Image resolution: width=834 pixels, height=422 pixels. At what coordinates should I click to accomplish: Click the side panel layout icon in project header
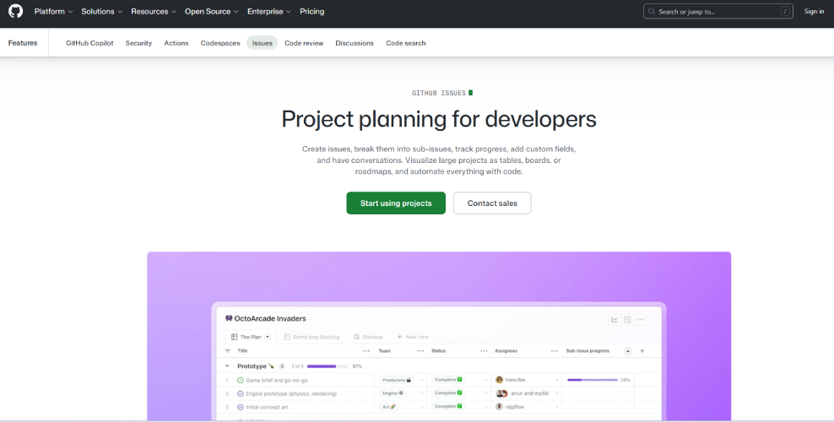click(627, 320)
